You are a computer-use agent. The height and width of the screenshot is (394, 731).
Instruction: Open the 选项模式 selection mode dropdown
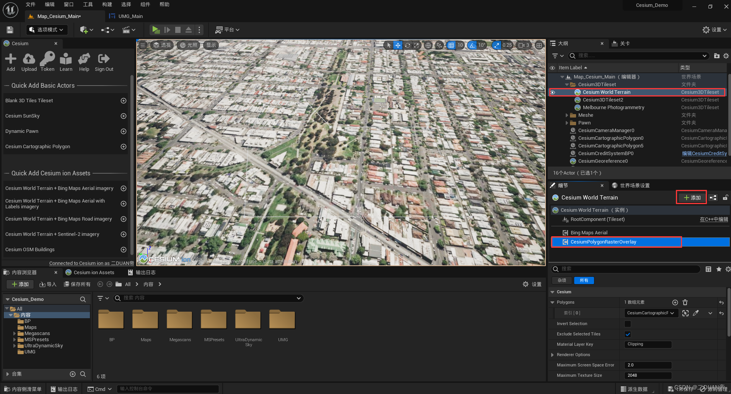[47, 29]
